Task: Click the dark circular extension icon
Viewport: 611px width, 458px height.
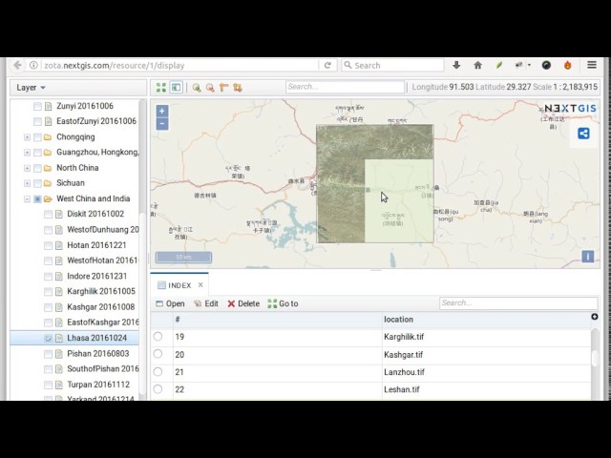Action: click(546, 65)
